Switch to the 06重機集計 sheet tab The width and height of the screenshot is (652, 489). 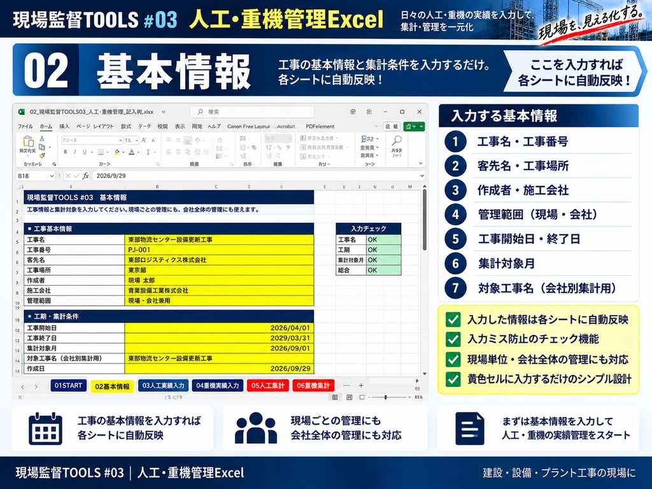click(x=313, y=385)
